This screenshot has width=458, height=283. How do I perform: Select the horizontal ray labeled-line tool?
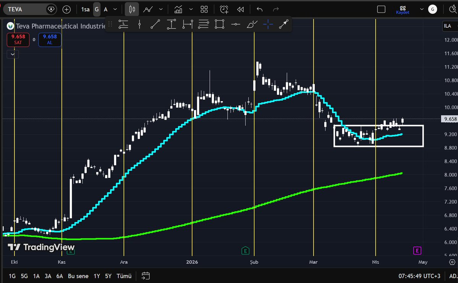123,24
